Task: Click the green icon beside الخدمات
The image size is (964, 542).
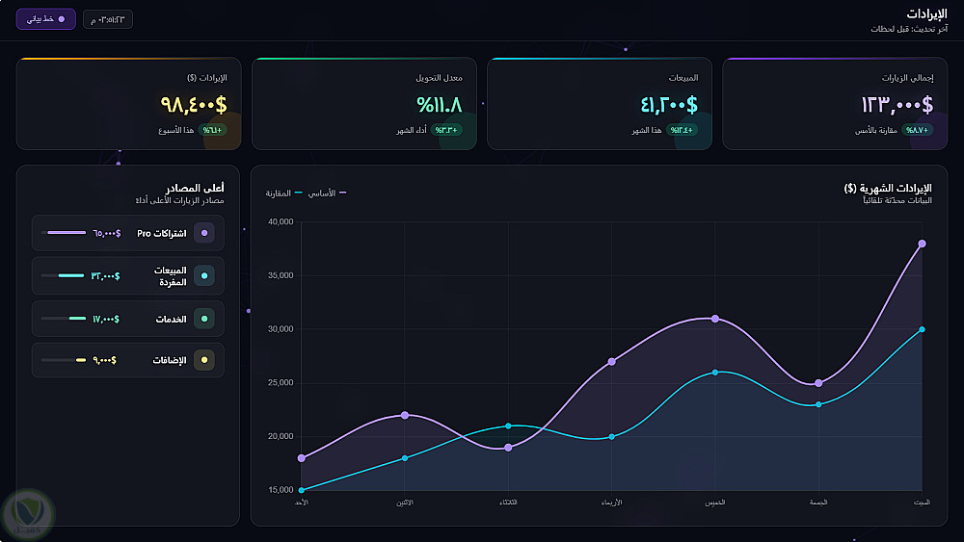Action: click(204, 319)
